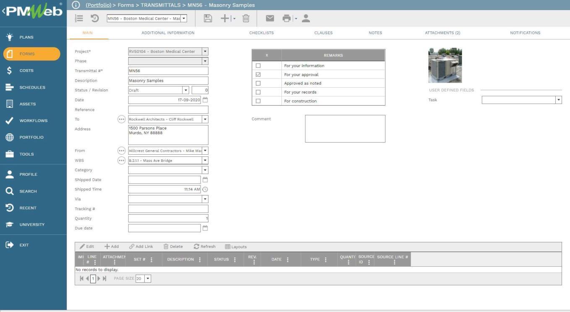Image resolution: width=570 pixels, height=312 pixels.
Task: Enable the 'For construction' checkbox
Action: click(x=258, y=101)
